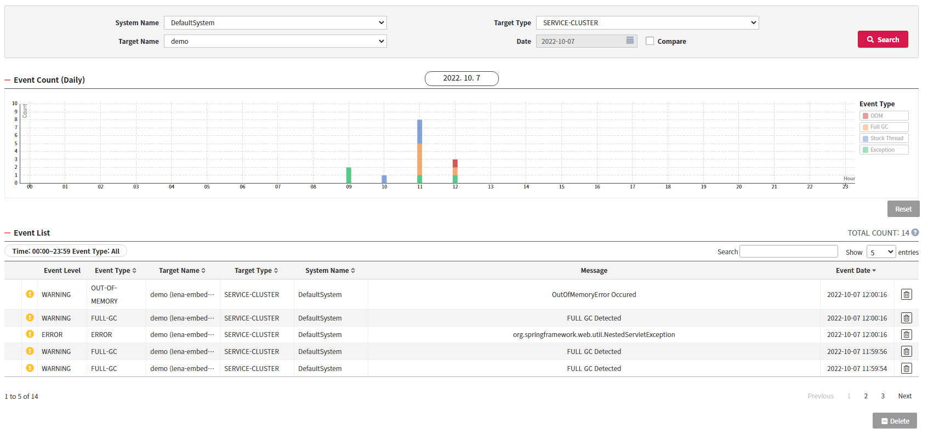Go to page 3 of event list
928x434 pixels.
[883, 396]
